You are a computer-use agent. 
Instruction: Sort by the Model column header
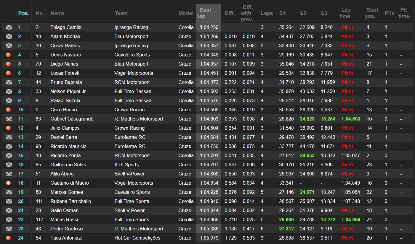pyautogui.click(x=186, y=13)
